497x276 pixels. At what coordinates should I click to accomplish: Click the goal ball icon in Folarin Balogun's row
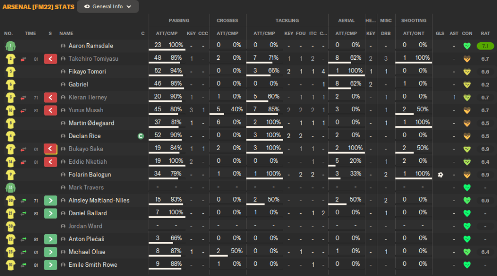point(440,174)
